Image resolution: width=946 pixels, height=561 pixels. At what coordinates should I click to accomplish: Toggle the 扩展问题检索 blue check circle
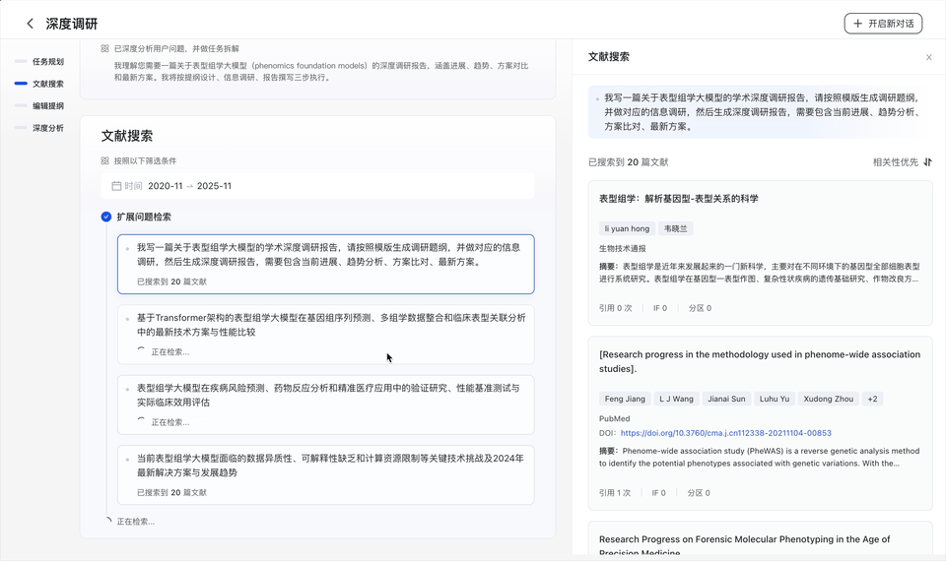pyautogui.click(x=106, y=217)
